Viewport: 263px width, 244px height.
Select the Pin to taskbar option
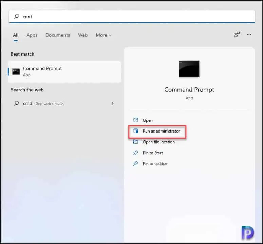[155, 164]
